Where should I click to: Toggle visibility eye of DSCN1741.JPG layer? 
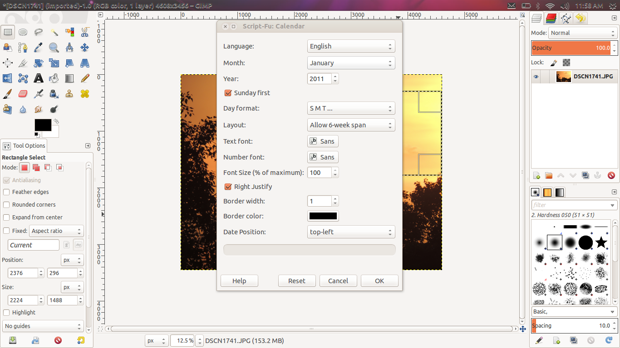click(x=536, y=77)
